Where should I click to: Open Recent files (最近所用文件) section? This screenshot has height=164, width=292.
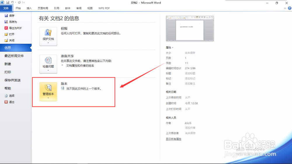[14, 56]
